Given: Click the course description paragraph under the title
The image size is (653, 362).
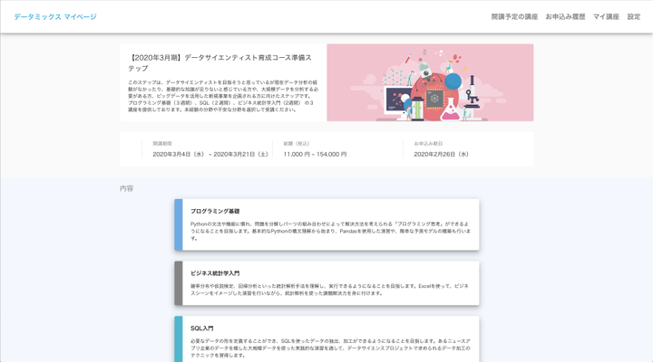Looking at the screenshot, I should 223,96.
